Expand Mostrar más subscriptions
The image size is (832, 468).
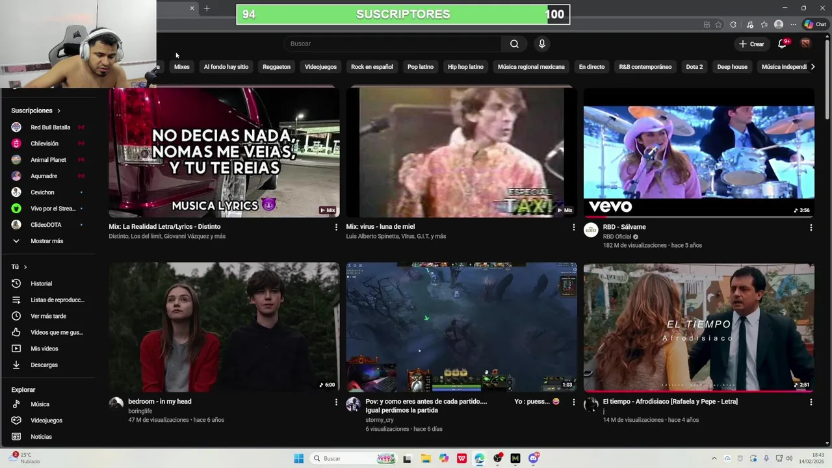[47, 241]
